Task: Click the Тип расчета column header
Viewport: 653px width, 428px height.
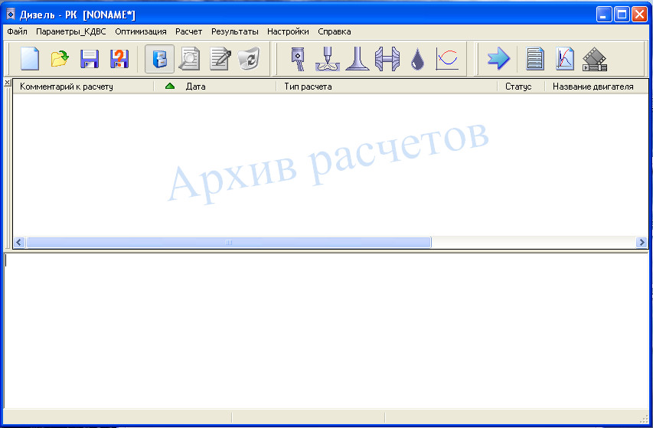Action: (308, 87)
